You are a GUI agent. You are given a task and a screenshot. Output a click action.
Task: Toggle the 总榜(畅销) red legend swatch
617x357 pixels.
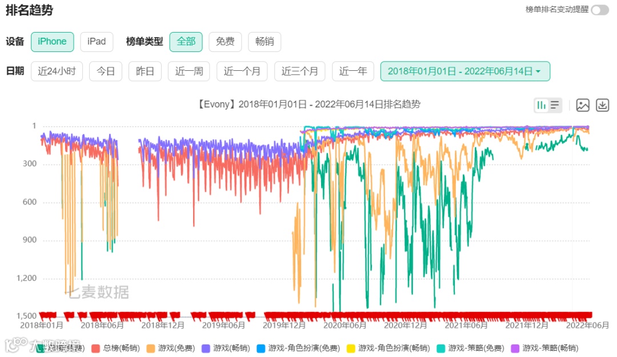point(95,348)
